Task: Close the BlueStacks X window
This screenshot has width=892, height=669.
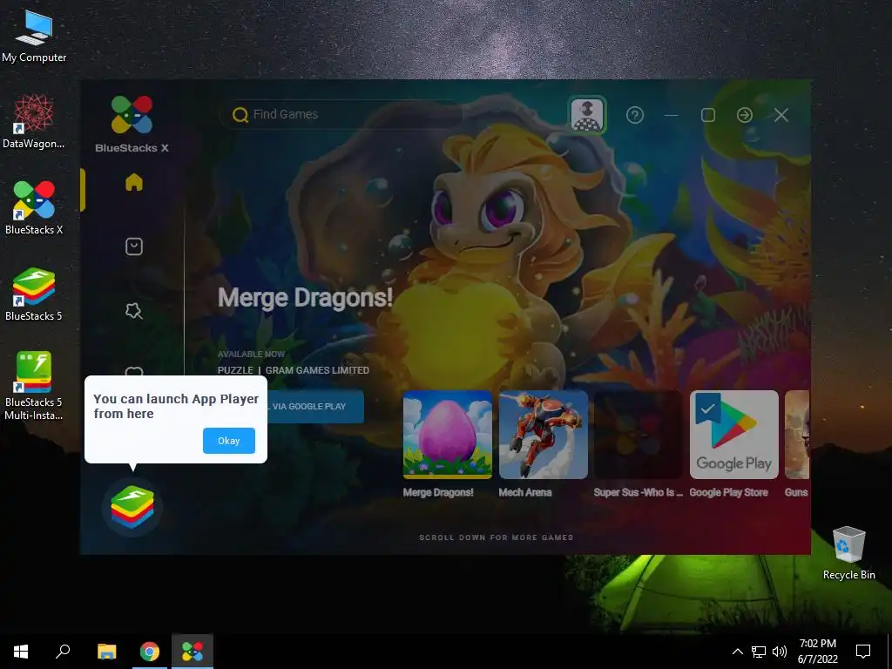Action: click(781, 115)
